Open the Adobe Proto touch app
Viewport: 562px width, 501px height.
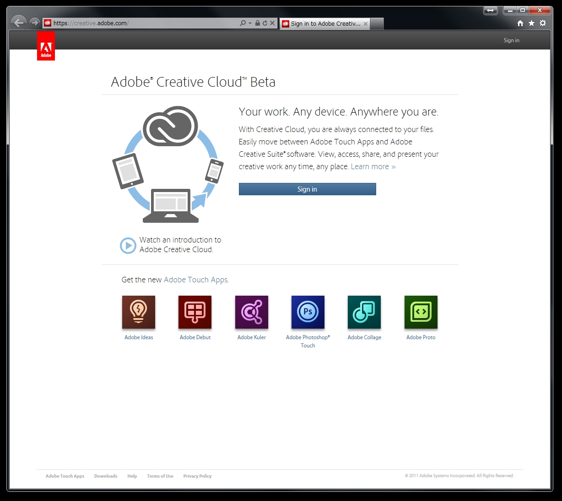click(x=420, y=312)
